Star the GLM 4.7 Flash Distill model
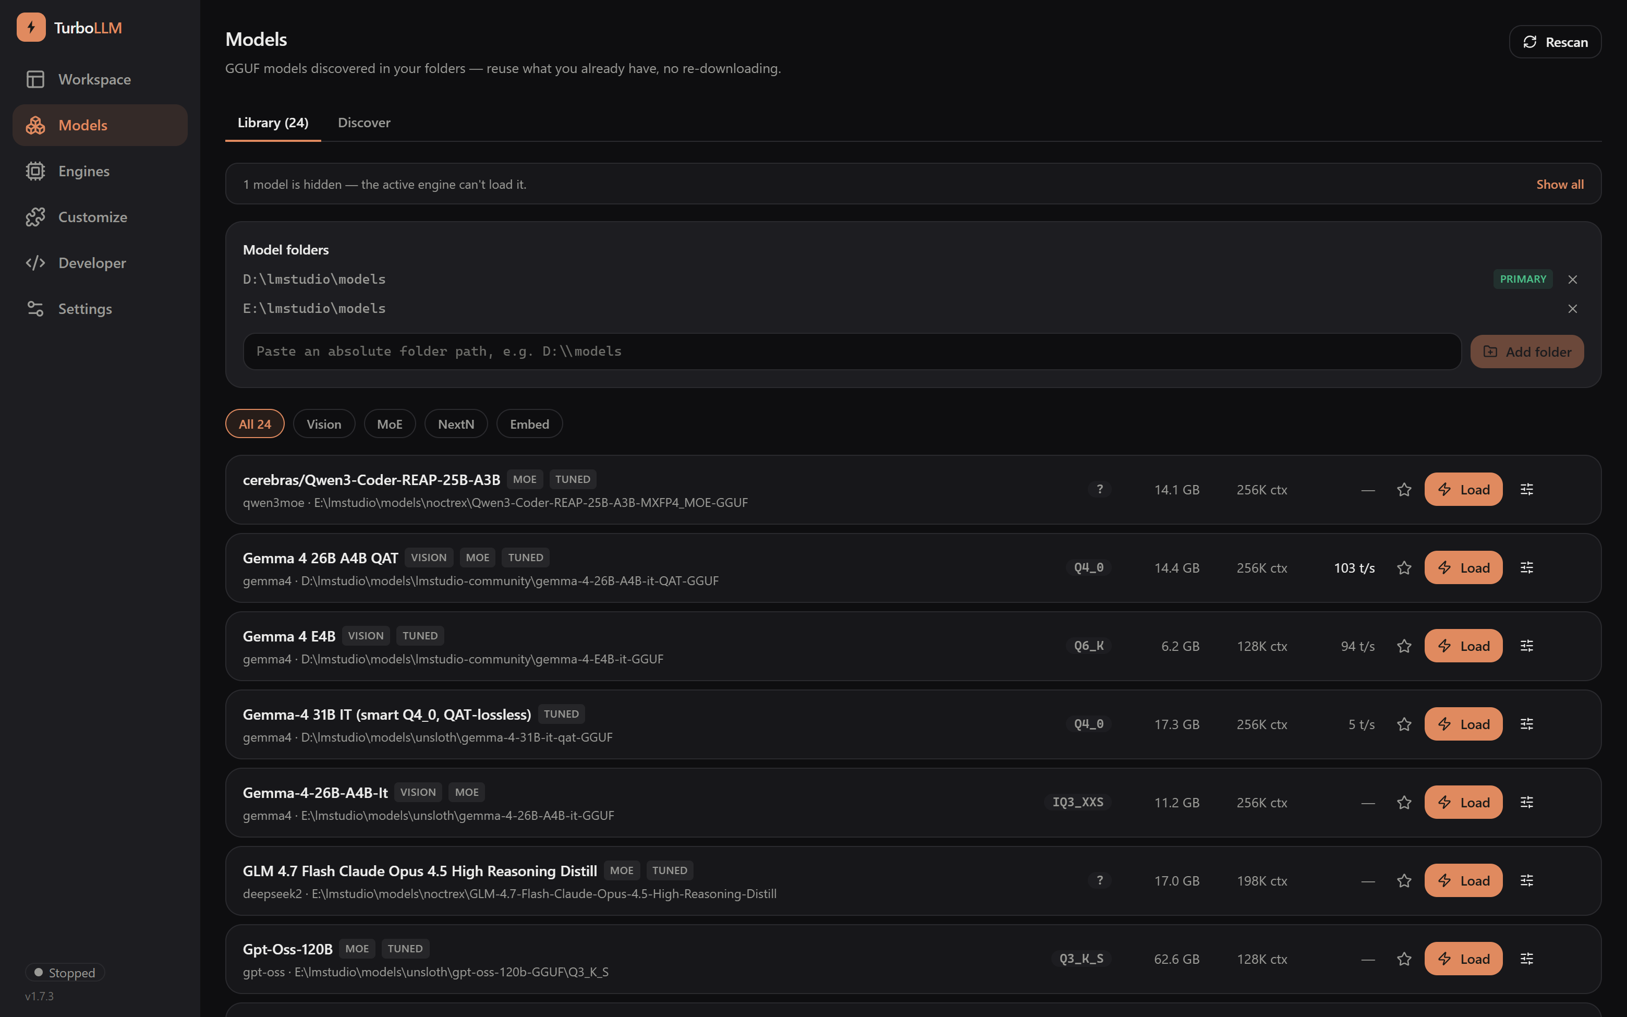This screenshot has width=1627, height=1017. pyautogui.click(x=1404, y=880)
